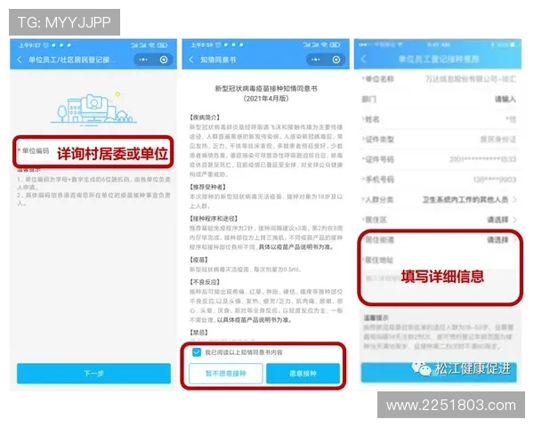Tap back arrow on 单位员工登记接种意愿 screen
534x427 pixels.
[x=363, y=59]
